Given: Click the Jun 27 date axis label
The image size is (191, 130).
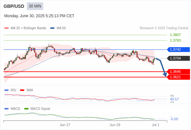Looking at the screenshot, I should (65, 125).
